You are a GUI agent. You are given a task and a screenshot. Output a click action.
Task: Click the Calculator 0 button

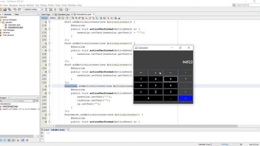coord(148,98)
